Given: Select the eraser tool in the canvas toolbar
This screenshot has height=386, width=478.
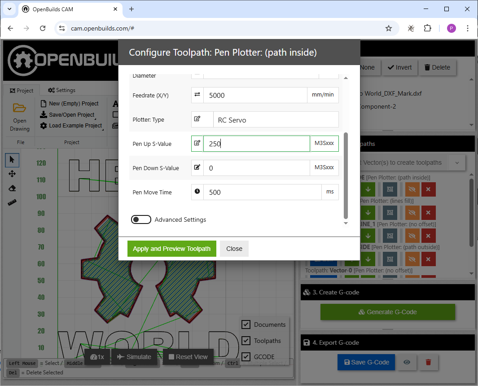Looking at the screenshot, I should pos(12,188).
